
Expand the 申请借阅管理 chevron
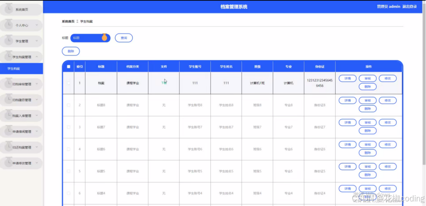pyautogui.click(x=37, y=132)
